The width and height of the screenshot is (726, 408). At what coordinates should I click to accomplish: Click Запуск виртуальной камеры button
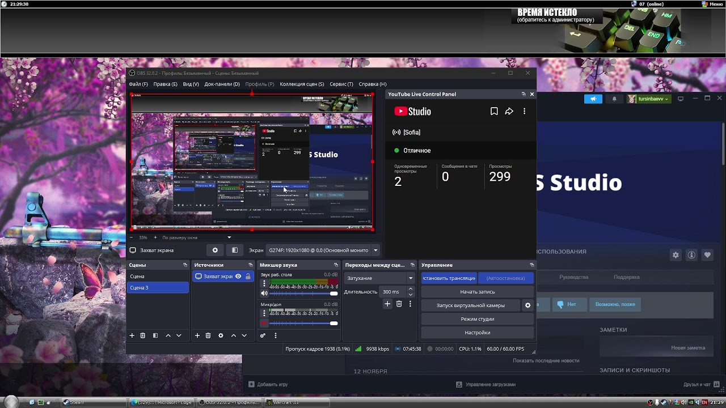pos(471,305)
